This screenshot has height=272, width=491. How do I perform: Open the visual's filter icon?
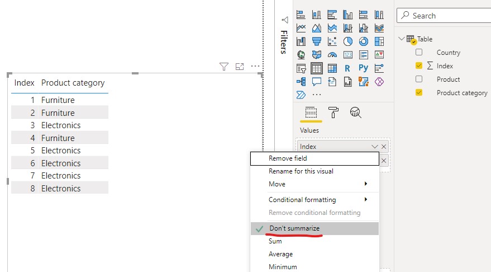click(x=224, y=67)
